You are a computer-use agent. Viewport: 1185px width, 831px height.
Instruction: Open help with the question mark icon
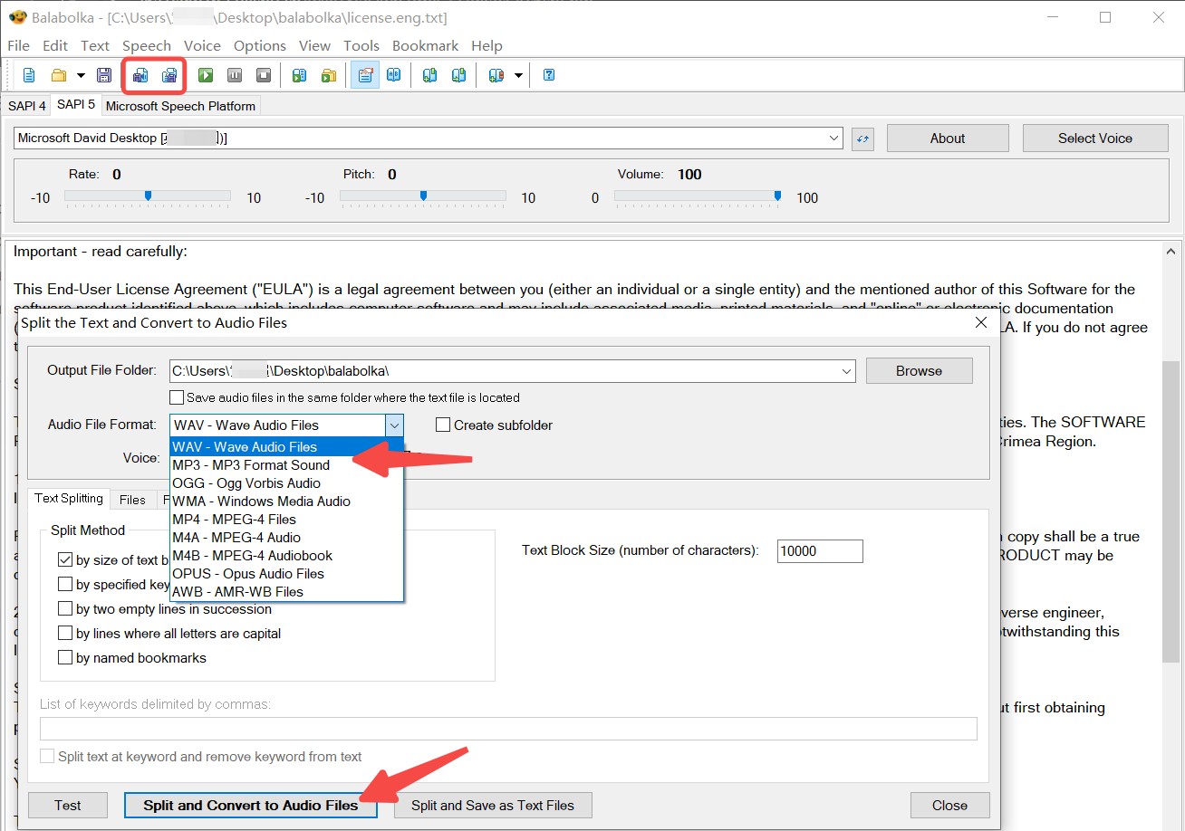pyautogui.click(x=549, y=75)
